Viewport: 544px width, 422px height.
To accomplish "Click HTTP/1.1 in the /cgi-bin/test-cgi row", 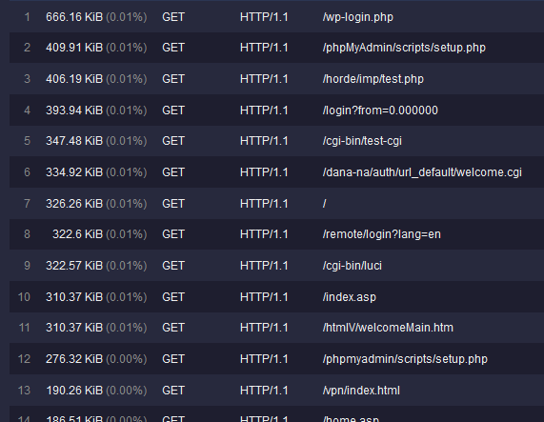I will [x=264, y=141].
